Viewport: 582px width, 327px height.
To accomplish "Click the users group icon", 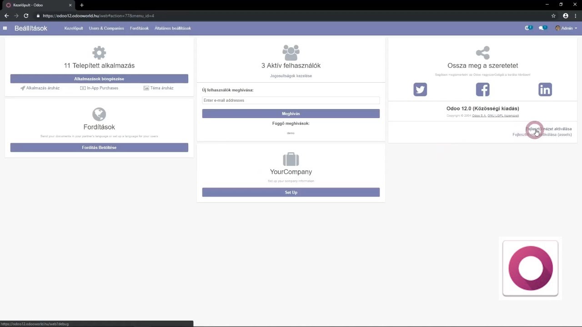I will tap(291, 53).
